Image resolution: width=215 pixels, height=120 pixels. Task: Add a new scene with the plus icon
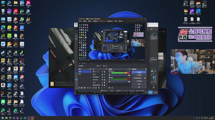click(79, 88)
